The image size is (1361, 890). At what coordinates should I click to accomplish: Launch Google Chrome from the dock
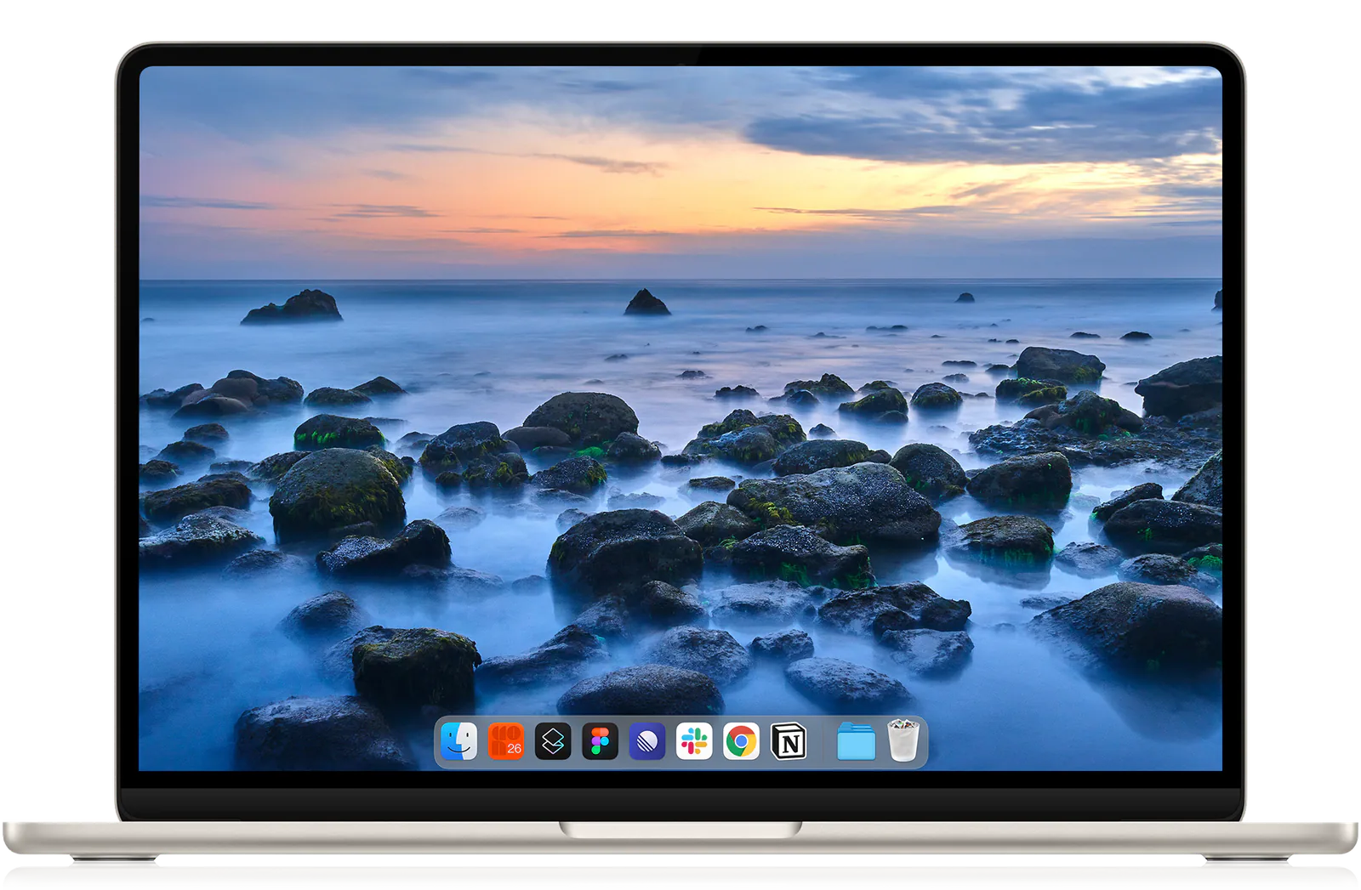741,741
